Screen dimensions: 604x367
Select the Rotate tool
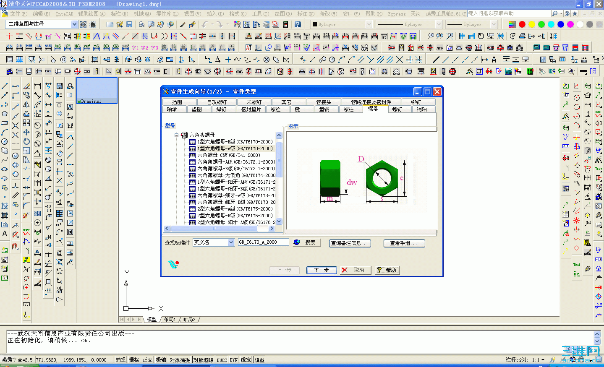click(26, 141)
